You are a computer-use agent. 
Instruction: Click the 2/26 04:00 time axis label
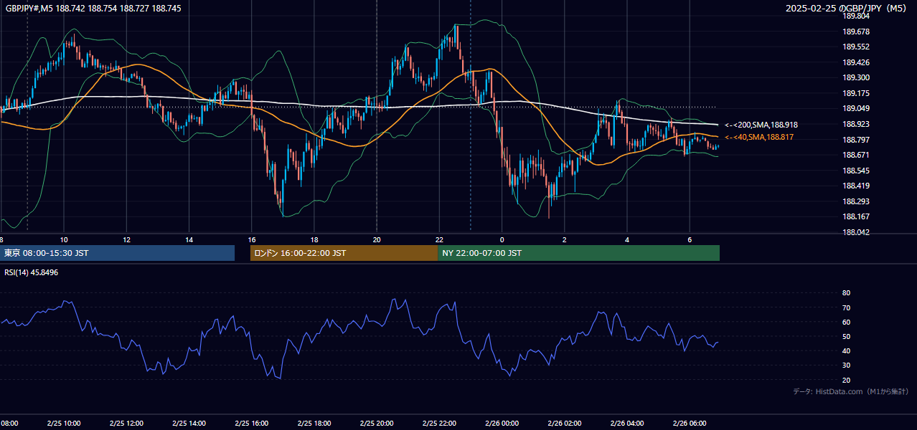pos(627,424)
